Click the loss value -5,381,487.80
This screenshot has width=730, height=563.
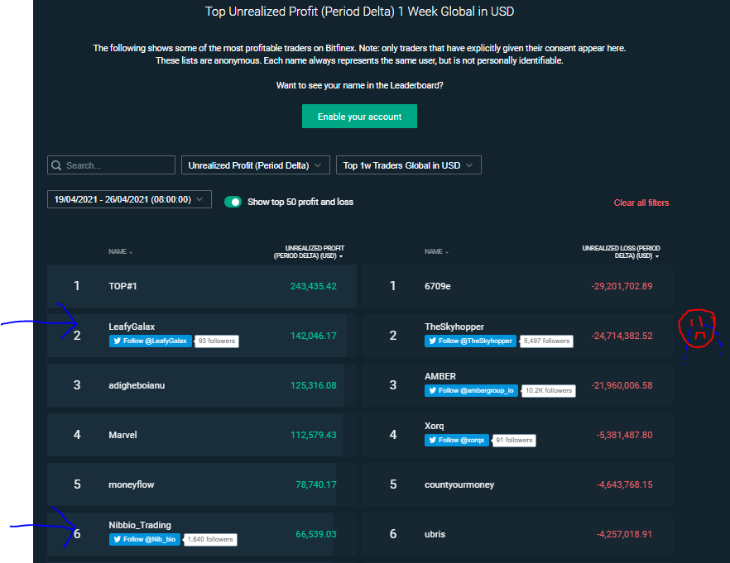[x=625, y=435]
